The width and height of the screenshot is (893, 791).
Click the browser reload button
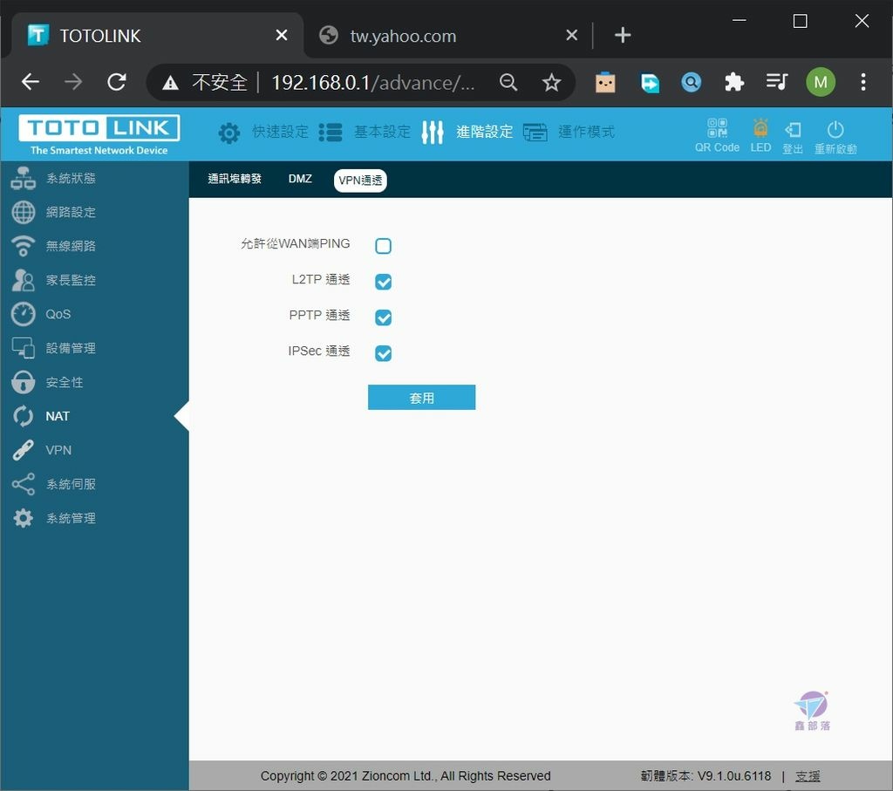(x=117, y=82)
